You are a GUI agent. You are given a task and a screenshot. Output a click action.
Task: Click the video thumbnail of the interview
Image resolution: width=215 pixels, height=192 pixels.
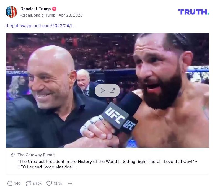coord(155,69)
